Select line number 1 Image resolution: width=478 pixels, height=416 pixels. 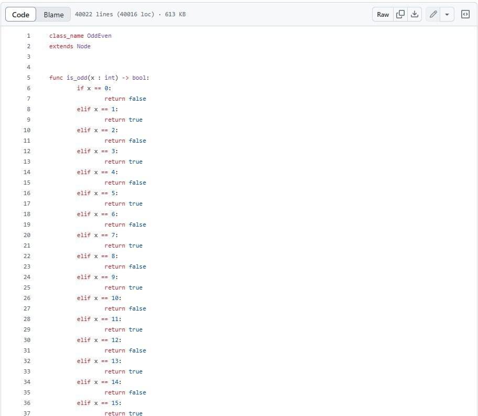28,36
